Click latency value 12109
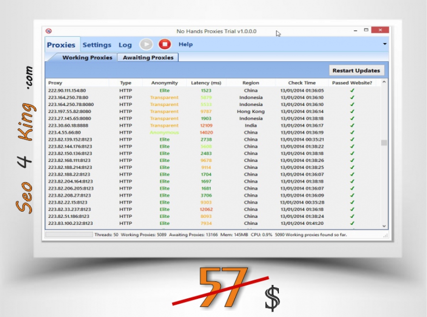427x317 pixels. point(206,126)
